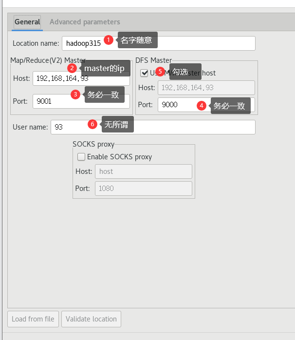This screenshot has height=340, width=295.
Task: Open the Advanced parameters tab
Action: 85,22
